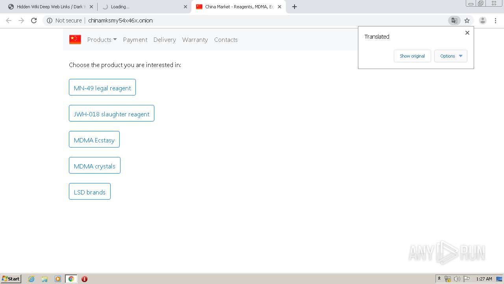504x284 pixels.
Task: Switch to the Loading tab
Action: click(x=144, y=7)
